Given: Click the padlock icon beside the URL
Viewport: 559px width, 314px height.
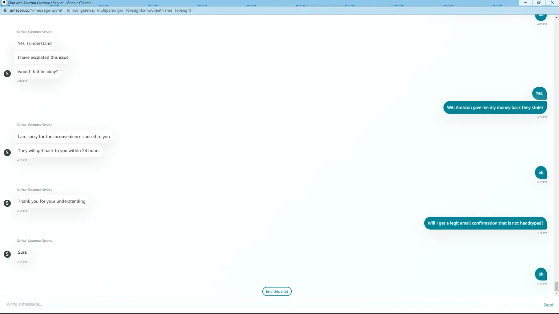Looking at the screenshot, I should 5,10.
